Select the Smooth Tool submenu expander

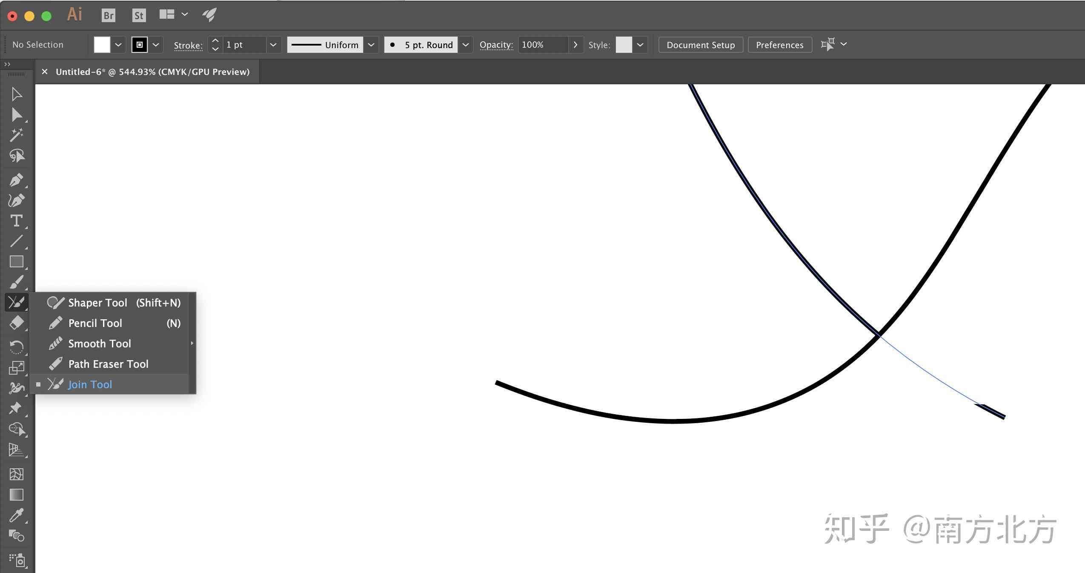(x=191, y=343)
